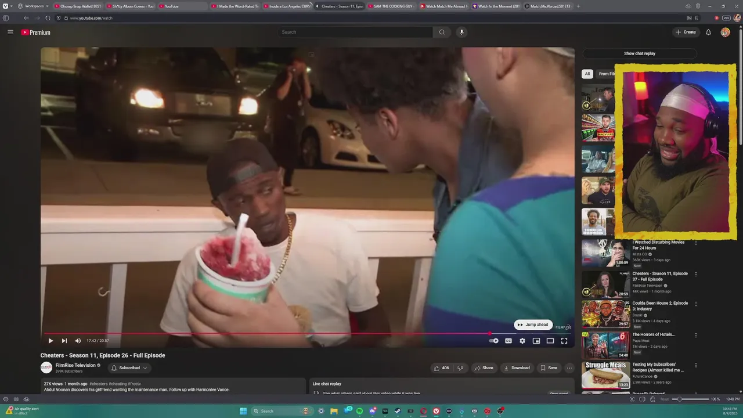
Task: Open new browser tab plus
Action: (579, 6)
